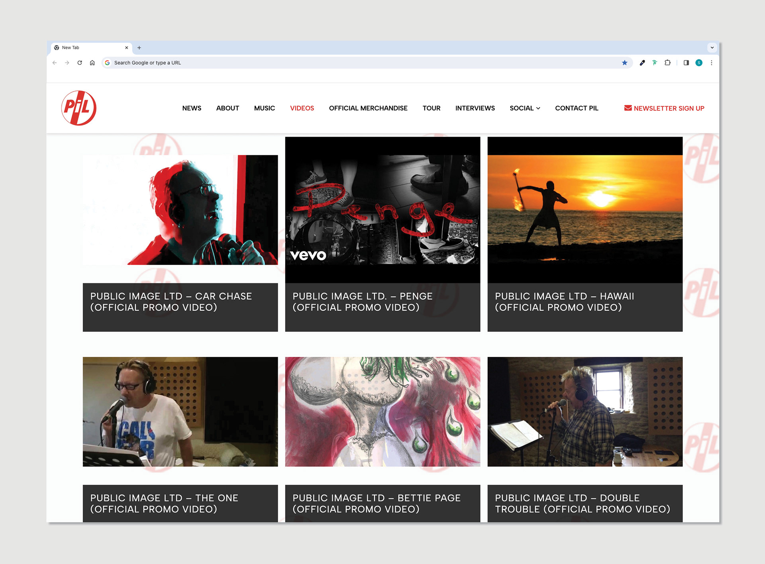
Task: Click the PiL logo in the header
Action: 79,108
